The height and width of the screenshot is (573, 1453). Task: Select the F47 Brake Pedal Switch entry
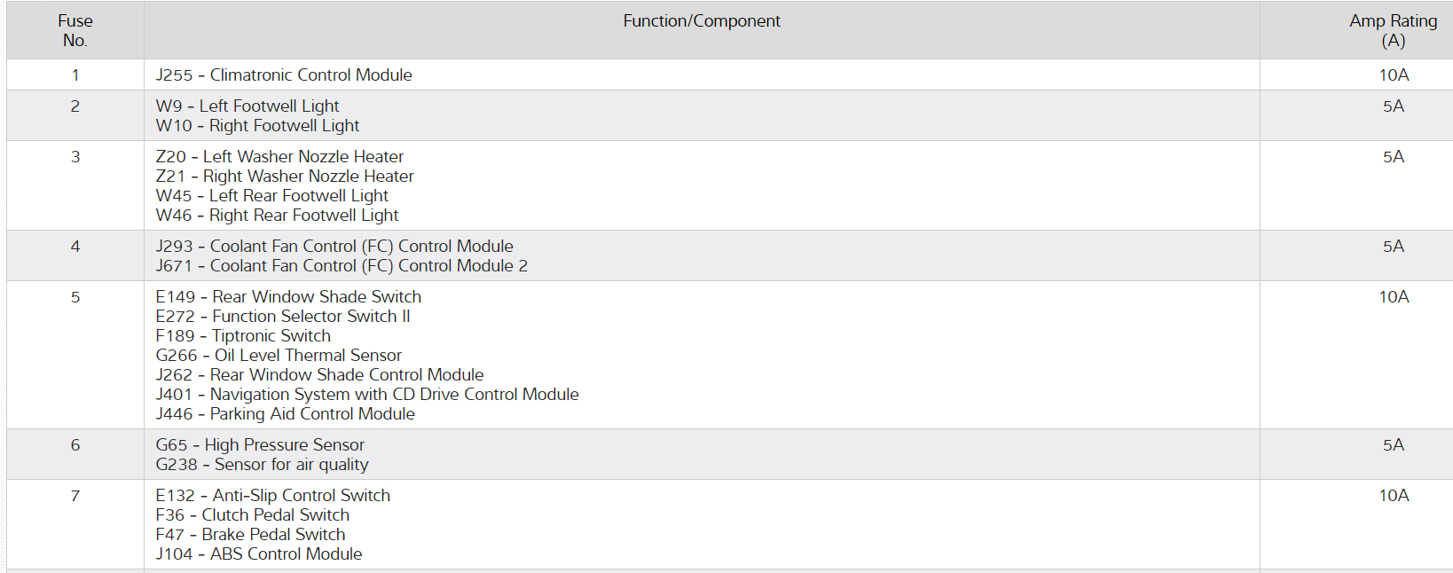(250, 535)
